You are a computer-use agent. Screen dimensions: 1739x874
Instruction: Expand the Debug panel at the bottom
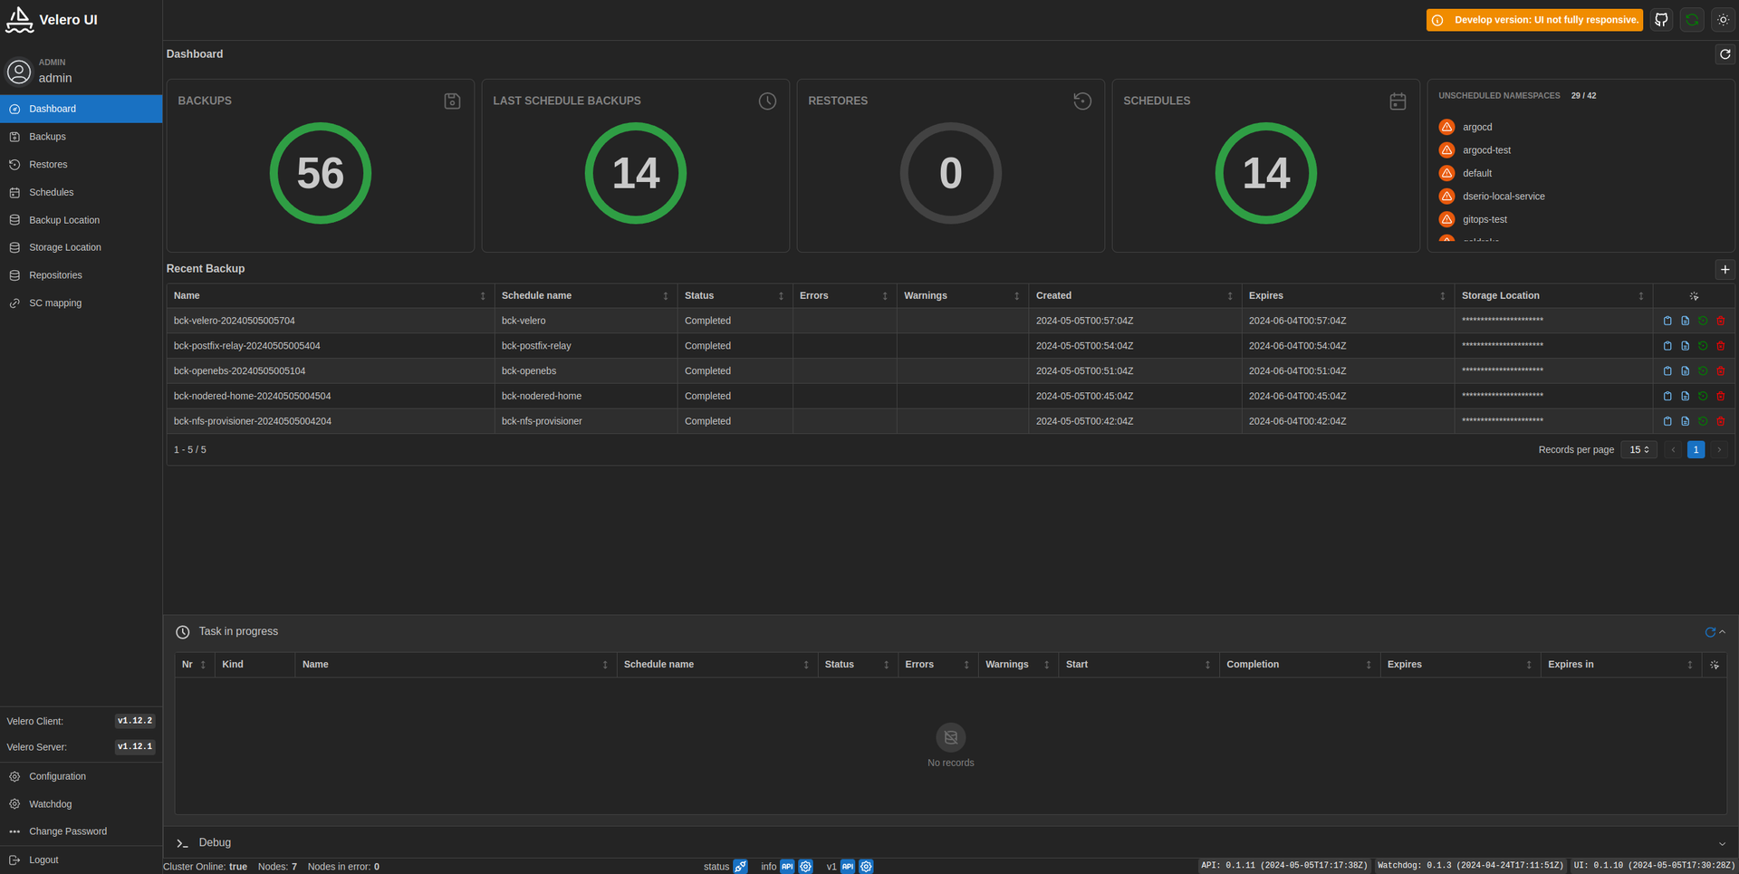[x=215, y=842]
